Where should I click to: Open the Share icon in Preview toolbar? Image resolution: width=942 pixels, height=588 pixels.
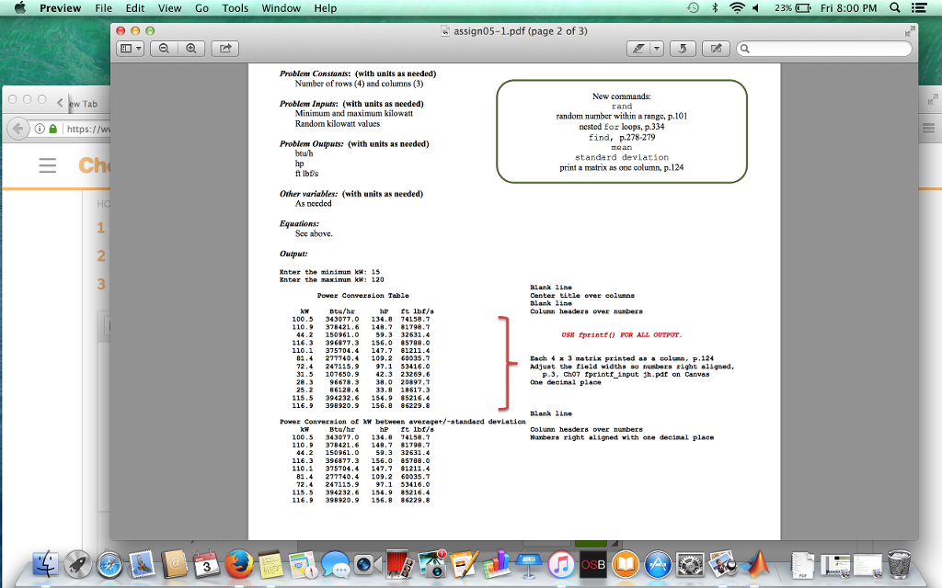pos(224,48)
